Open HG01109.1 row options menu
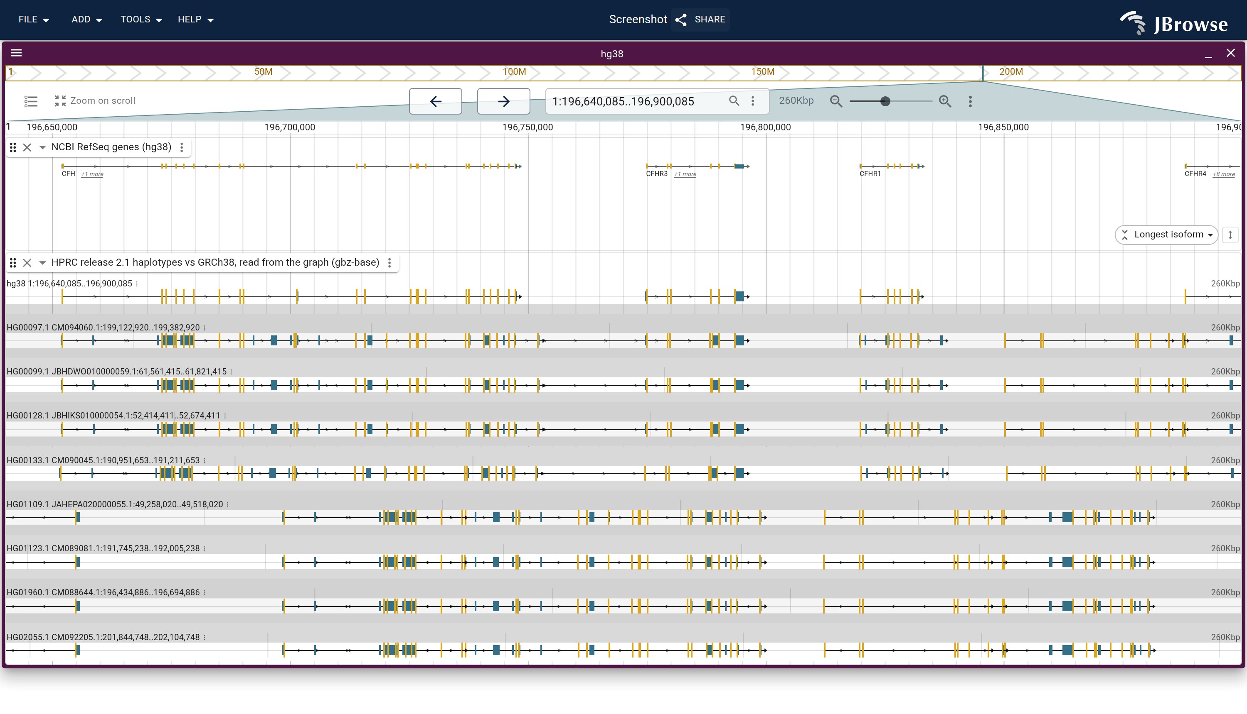The height and width of the screenshot is (714, 1247). (x=228, y=505)
